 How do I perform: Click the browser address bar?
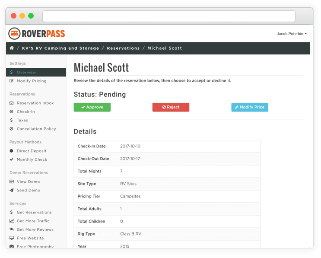[x=168, y=16]
